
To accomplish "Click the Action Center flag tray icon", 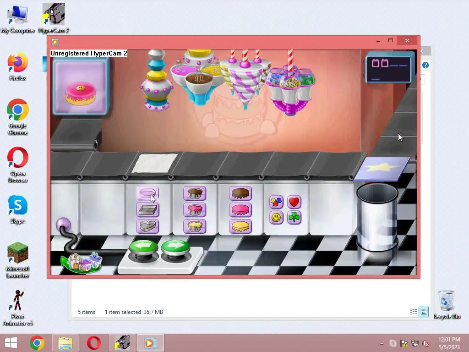I will 404,343.
